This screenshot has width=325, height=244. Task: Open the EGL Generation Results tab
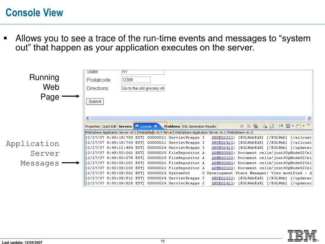point(199,126)
